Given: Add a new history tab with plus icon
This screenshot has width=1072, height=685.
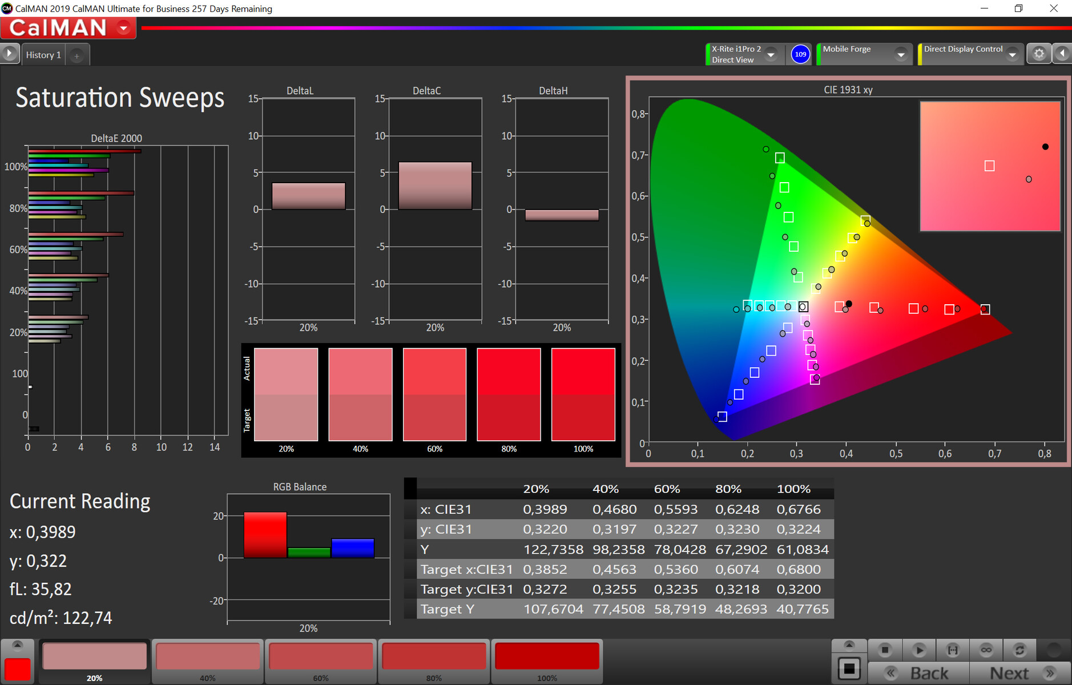Looking at the screenshot, I should (x=76, y=55).
